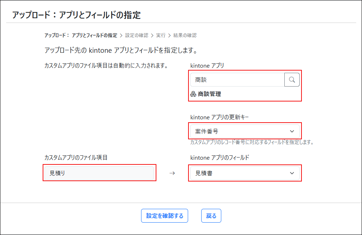
Task: Open the 案件番号 update key dropdown
Action: [245, 131]
